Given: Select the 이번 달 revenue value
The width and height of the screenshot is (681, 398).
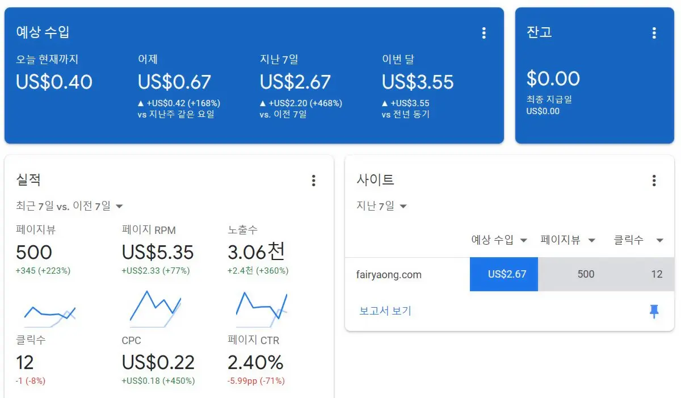Looking at the screenshot, I should [x=419, y=82].
